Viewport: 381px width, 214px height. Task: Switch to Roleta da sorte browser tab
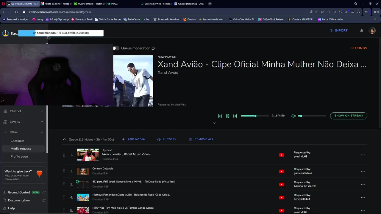click(x=56, y=4)
